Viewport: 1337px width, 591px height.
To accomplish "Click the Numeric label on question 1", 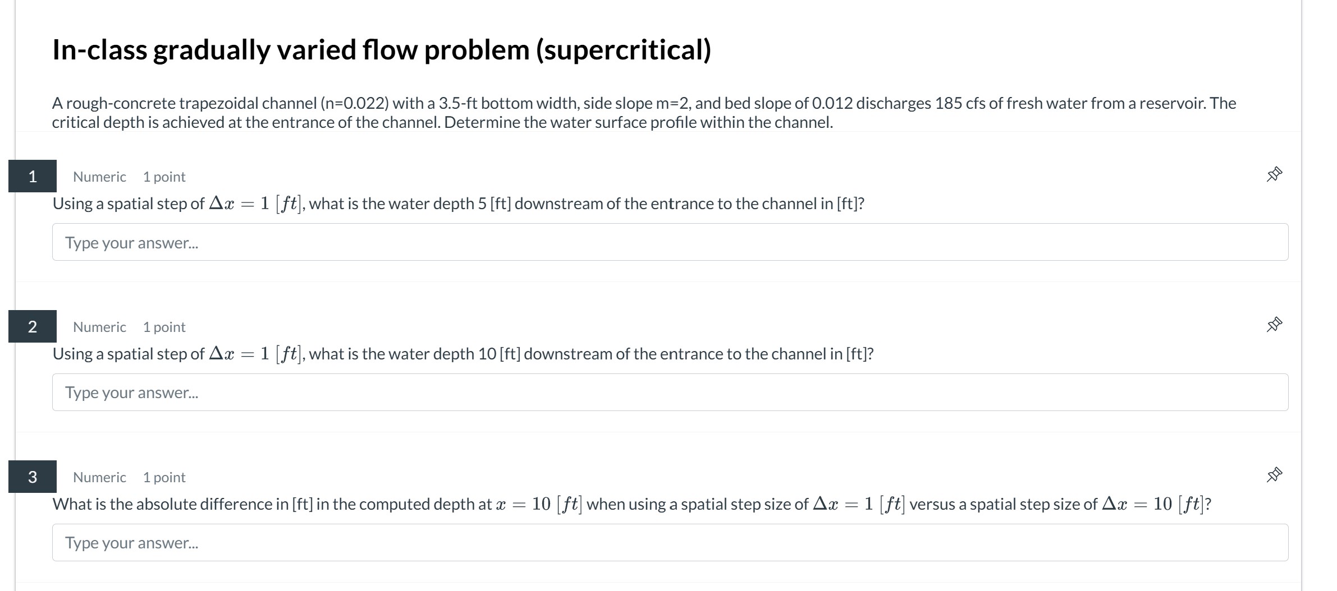I will coord(99,177).
